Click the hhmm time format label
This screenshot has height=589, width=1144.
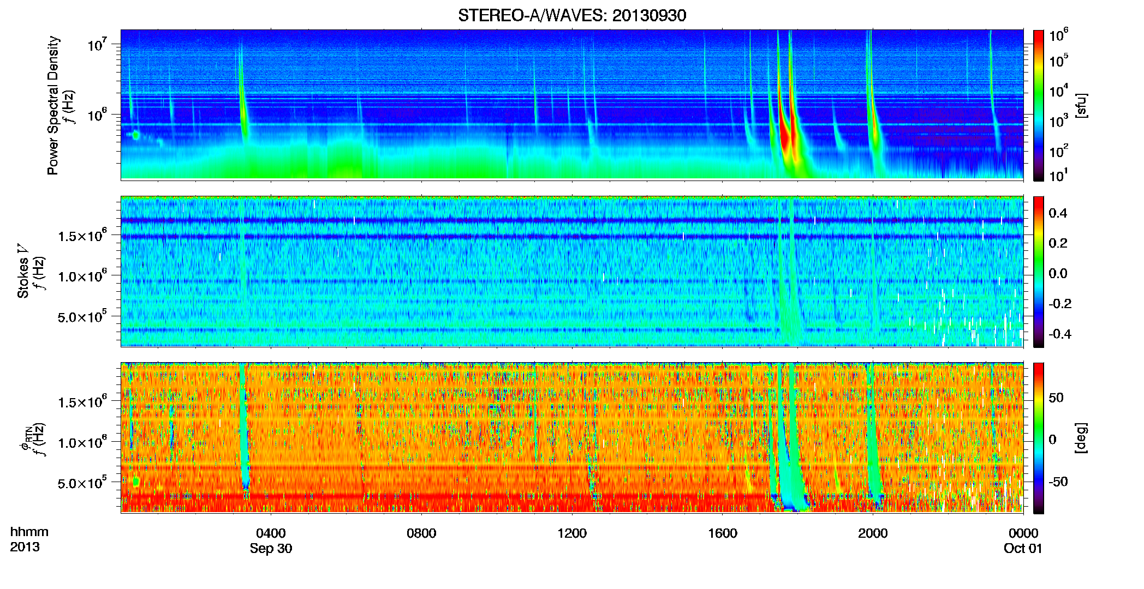coord(29,532)
